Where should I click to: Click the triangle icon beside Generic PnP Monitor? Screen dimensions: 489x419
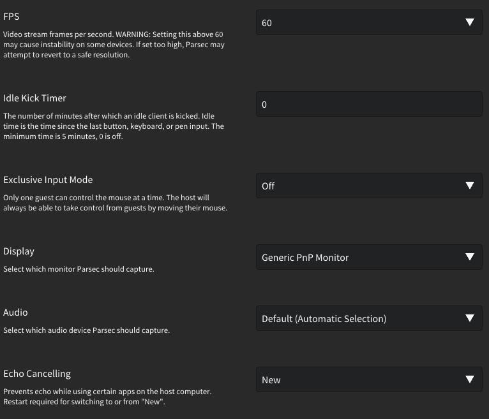(470, 257)
